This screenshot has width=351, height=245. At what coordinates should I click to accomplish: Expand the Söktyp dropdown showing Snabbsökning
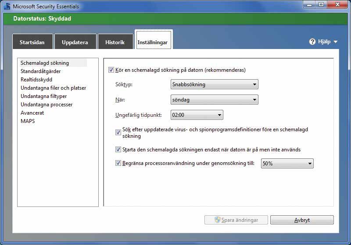pyautogui.click(x=214, y=84)
